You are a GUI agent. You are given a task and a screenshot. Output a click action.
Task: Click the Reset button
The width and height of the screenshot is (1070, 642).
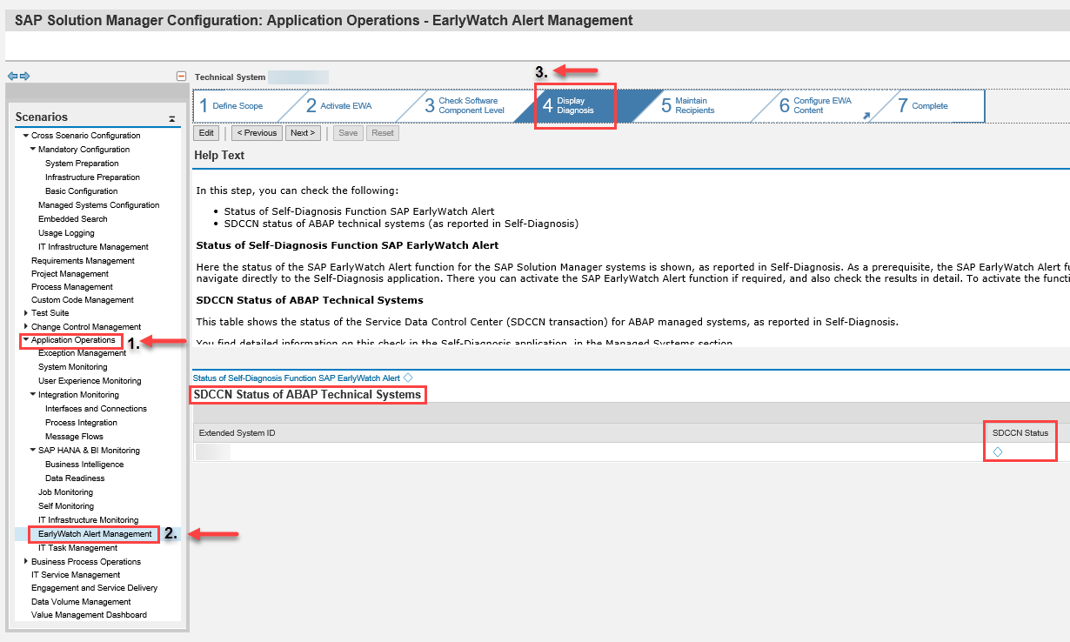coord(383,133)
